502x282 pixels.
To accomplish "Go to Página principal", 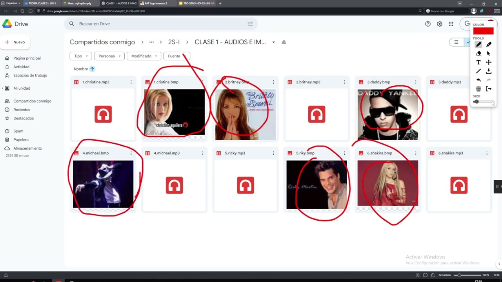I will 27,58.
